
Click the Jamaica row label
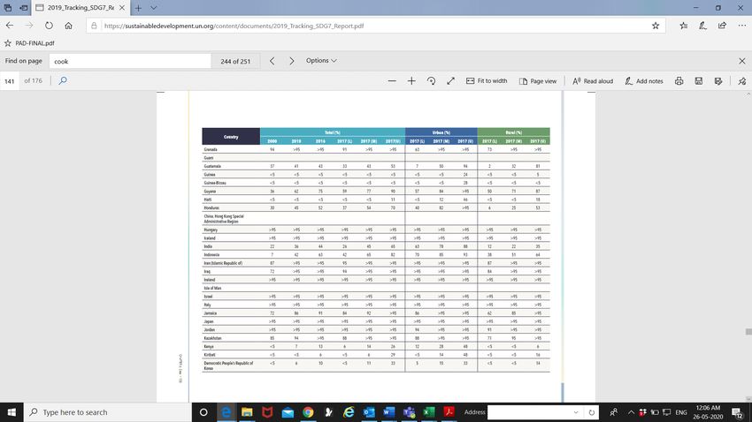[211, 313]
